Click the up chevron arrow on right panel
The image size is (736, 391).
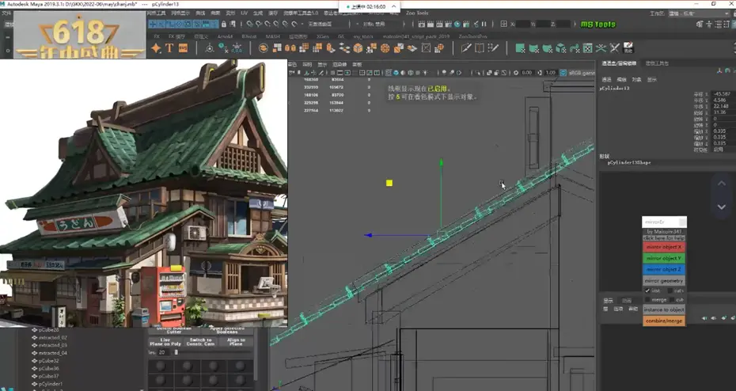click(x=722, y=184)
